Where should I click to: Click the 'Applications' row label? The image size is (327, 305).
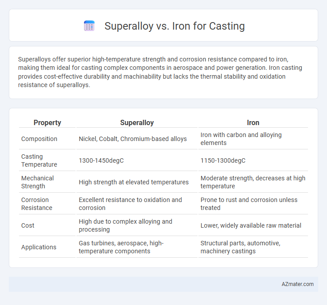click(39, 247)
